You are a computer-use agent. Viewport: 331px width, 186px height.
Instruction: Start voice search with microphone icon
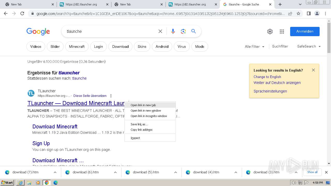pos(173,31)
